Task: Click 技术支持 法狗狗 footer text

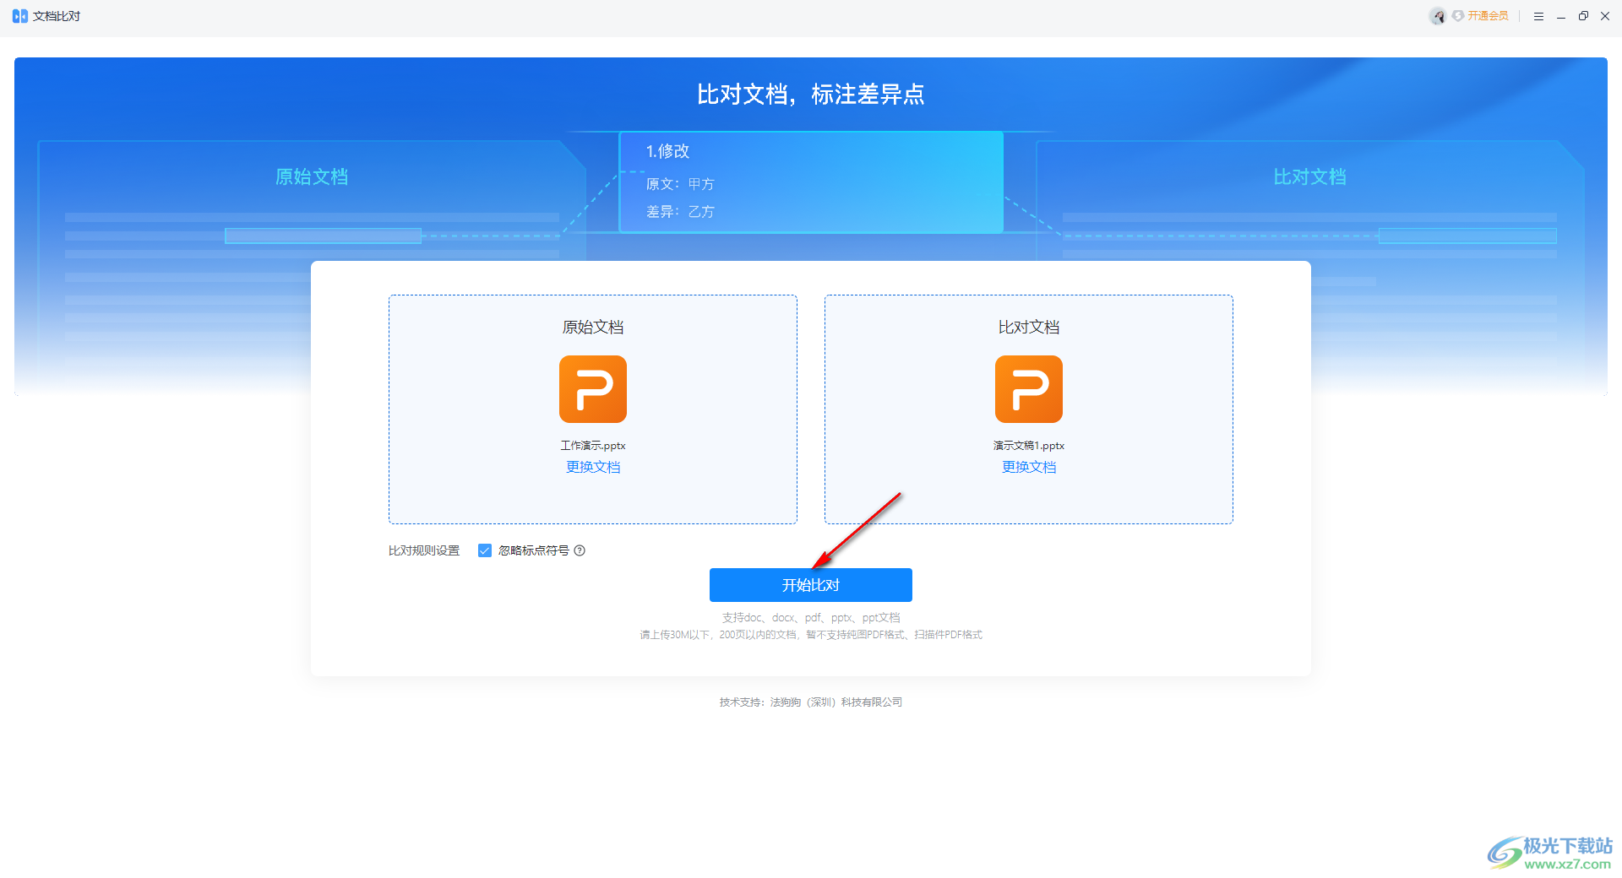Action: tap(811, 702)
